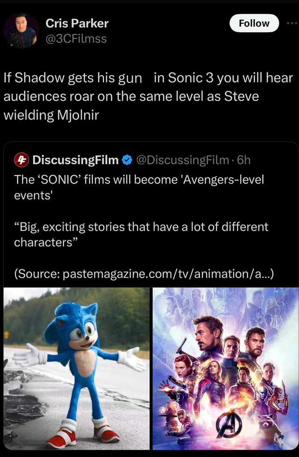View the Sonic movie image
The height and width of the screenshot is (457, 299).
pyautogui.click(x=76, y=368)
